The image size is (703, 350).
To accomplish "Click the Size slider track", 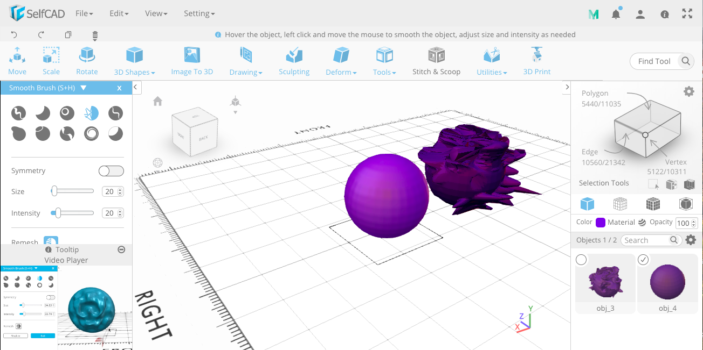I will click(x=72, y=191).
